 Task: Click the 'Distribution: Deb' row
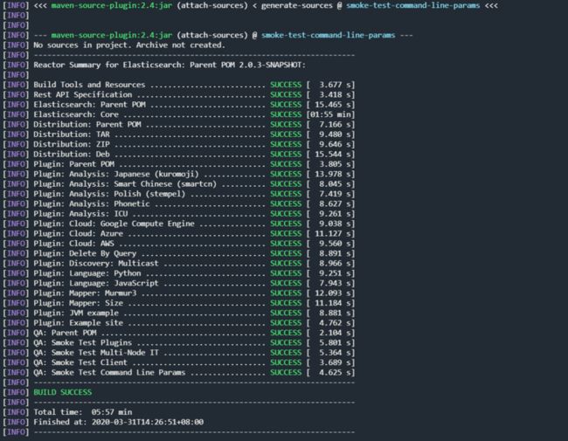(178, 155)
